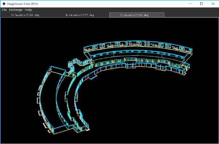219x144 pixels.
Task: Click the DwgViewer application icon in title bar
Action: coord(4,4)
